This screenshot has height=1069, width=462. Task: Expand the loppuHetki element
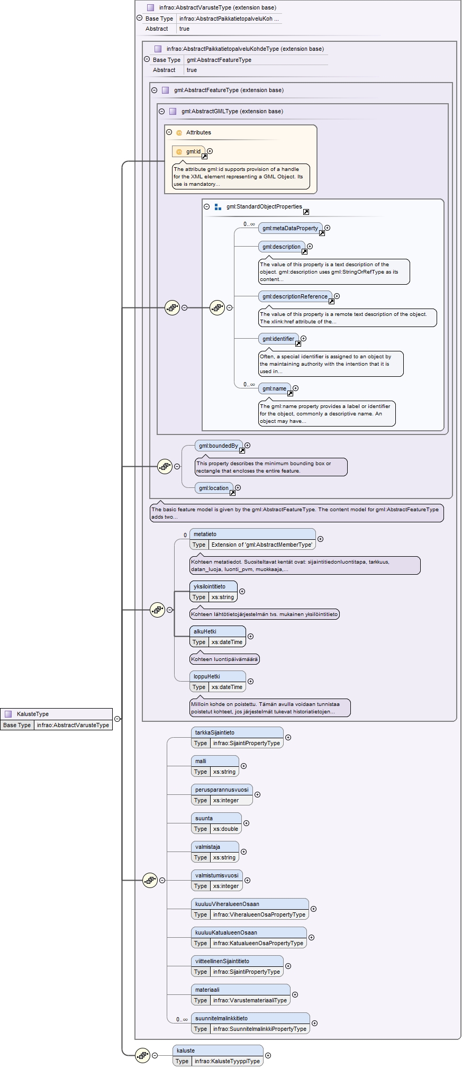click(251, 682)
